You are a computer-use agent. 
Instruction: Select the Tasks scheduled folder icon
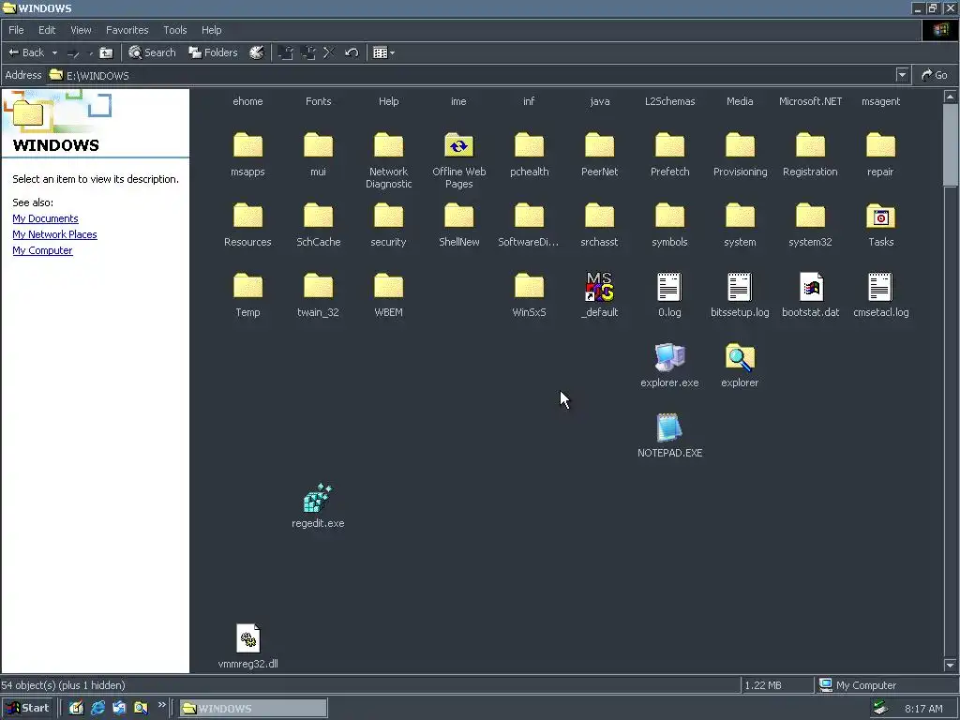(x=880, y=217)
